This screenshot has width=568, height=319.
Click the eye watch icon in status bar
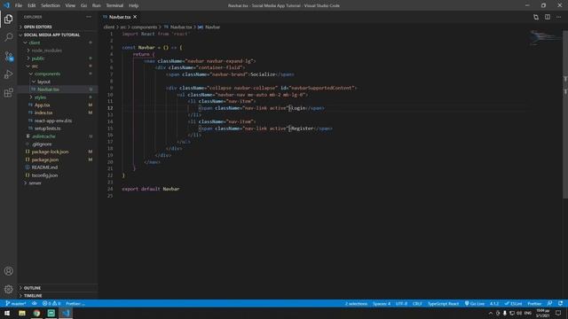(35, 303)
